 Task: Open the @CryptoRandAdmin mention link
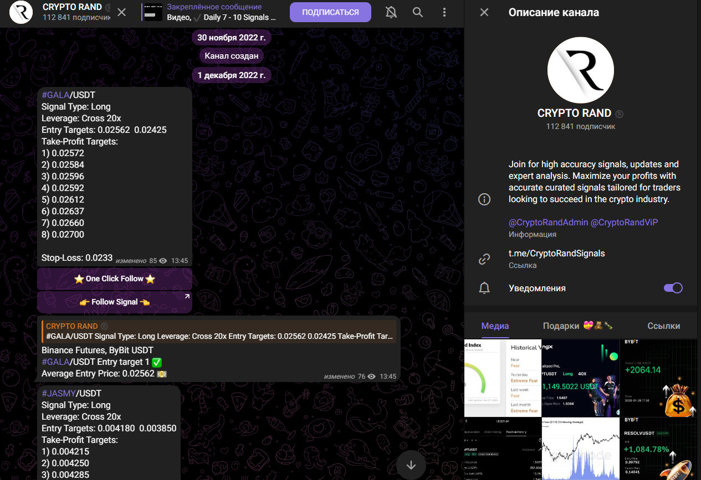tap(548, 223)
